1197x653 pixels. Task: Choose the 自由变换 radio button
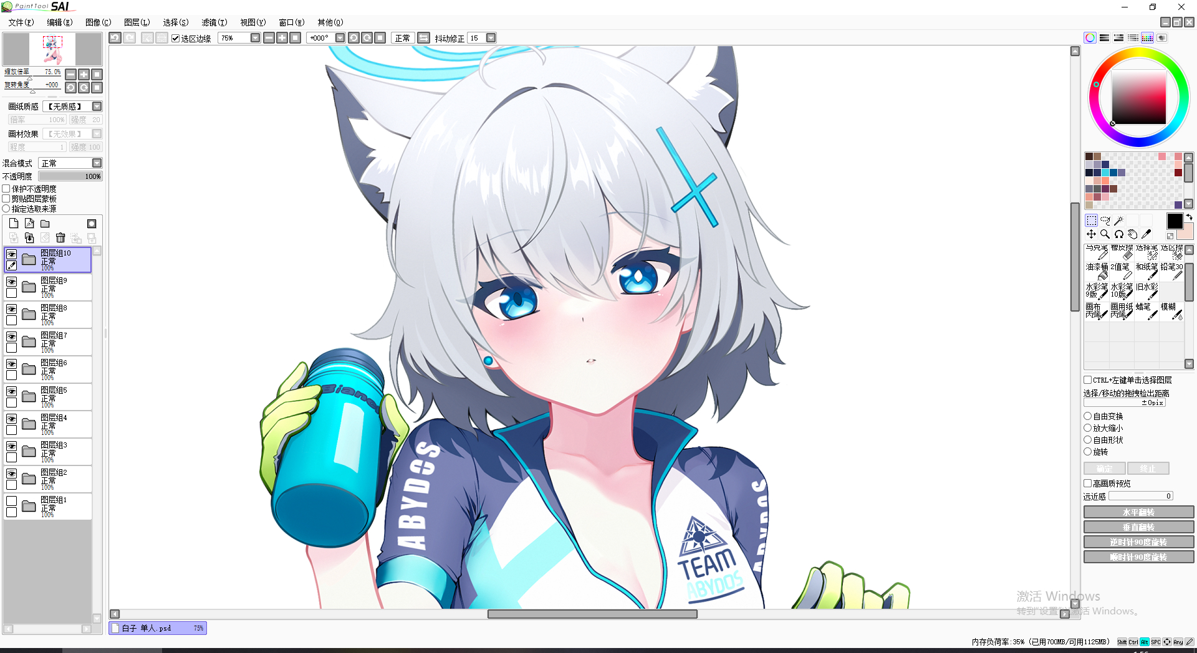[x=1087, y=416]
